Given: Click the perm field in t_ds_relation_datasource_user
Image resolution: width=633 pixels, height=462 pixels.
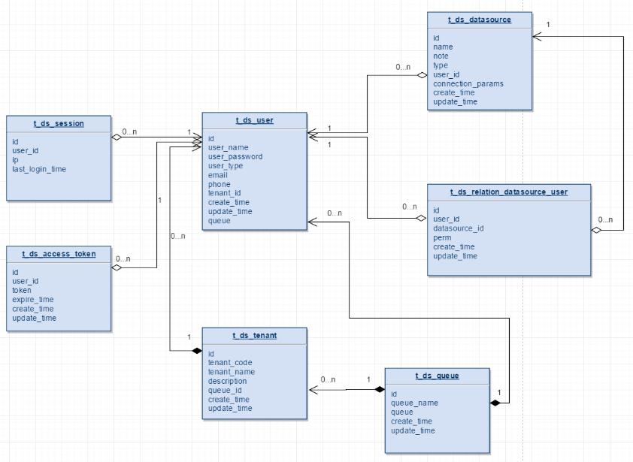Looking at the screenshot, I should 440,237.
